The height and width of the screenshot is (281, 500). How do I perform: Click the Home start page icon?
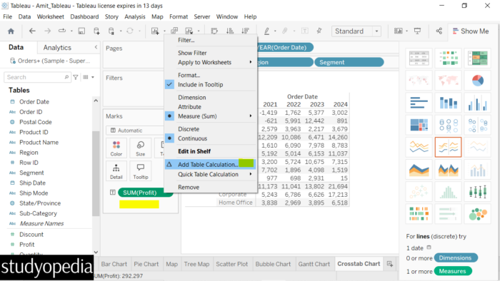11,31
